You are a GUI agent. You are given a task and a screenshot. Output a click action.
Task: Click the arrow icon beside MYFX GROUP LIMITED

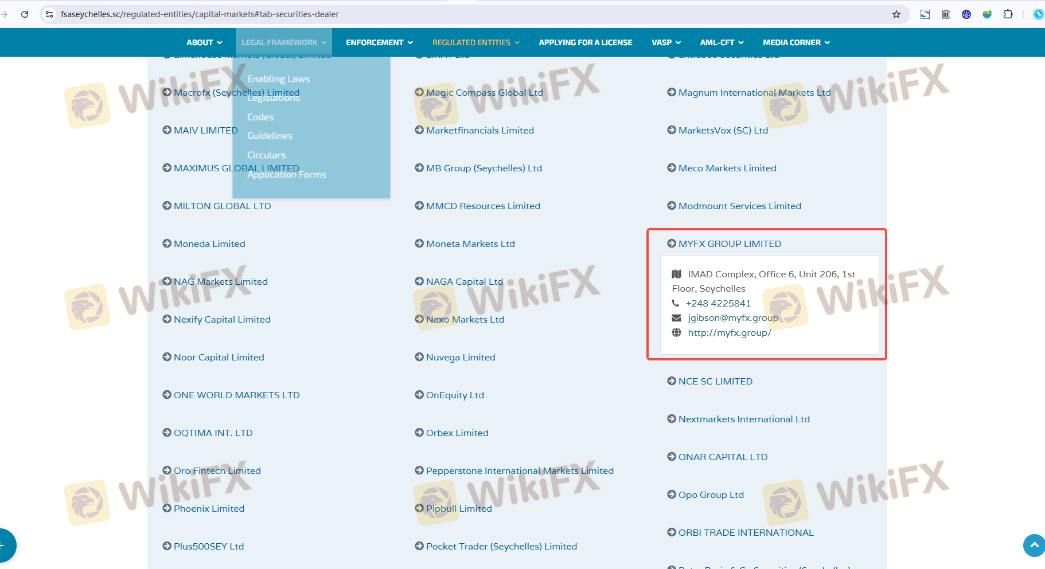tap(672, 244)
